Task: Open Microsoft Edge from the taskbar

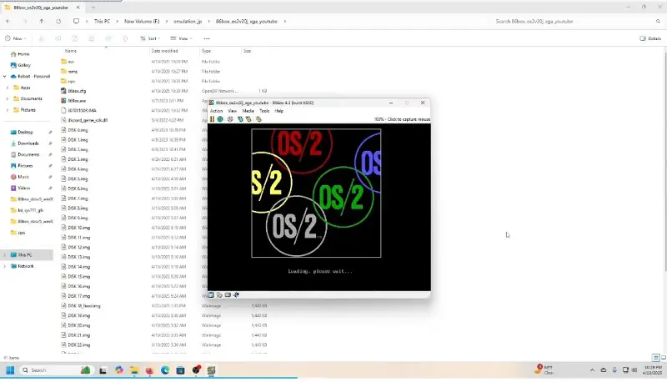Action: tap(165, 370)
